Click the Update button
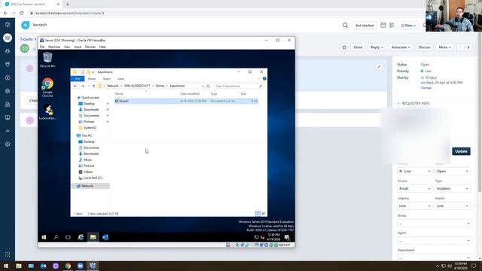 pos(461,151)
